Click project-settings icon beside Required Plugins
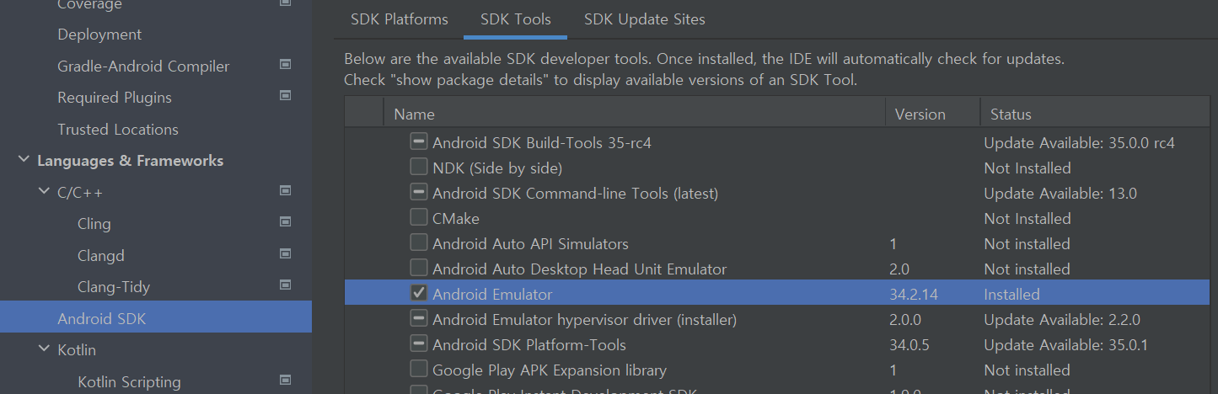The width and height of the screenshot is (1218, 394). tap(285, 95)
